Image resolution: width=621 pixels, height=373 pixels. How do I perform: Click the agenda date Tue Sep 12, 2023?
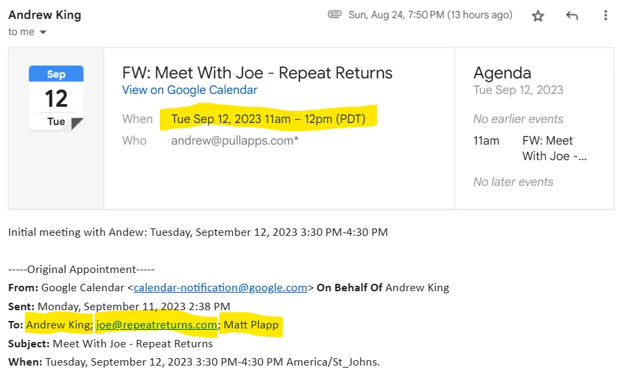click(x=518, y=90)
